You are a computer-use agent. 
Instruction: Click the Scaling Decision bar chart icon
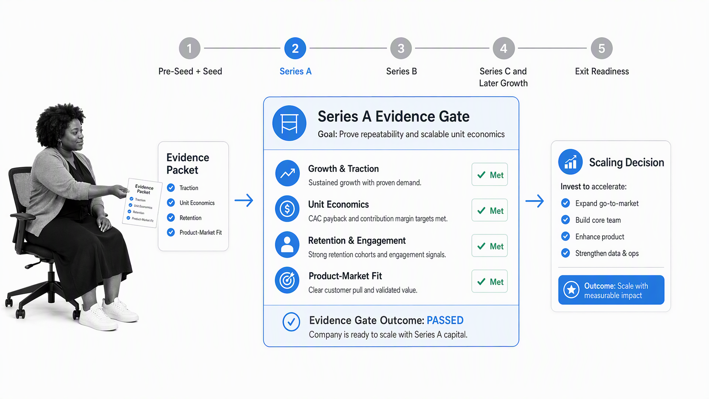[x=570, y=162]
